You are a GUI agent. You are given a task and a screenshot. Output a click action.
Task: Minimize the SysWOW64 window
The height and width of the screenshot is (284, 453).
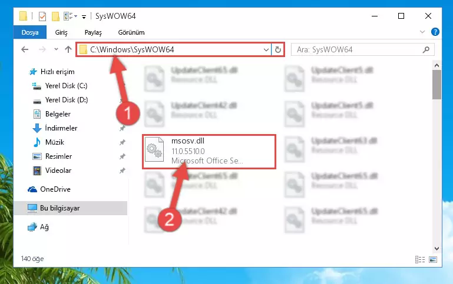click(x=375, y=16)
